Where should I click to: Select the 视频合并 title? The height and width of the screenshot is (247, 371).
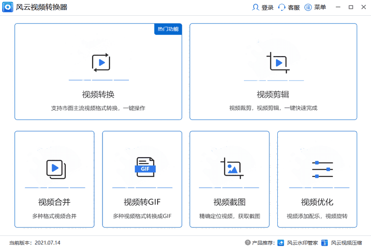click(x=54, y=202)
